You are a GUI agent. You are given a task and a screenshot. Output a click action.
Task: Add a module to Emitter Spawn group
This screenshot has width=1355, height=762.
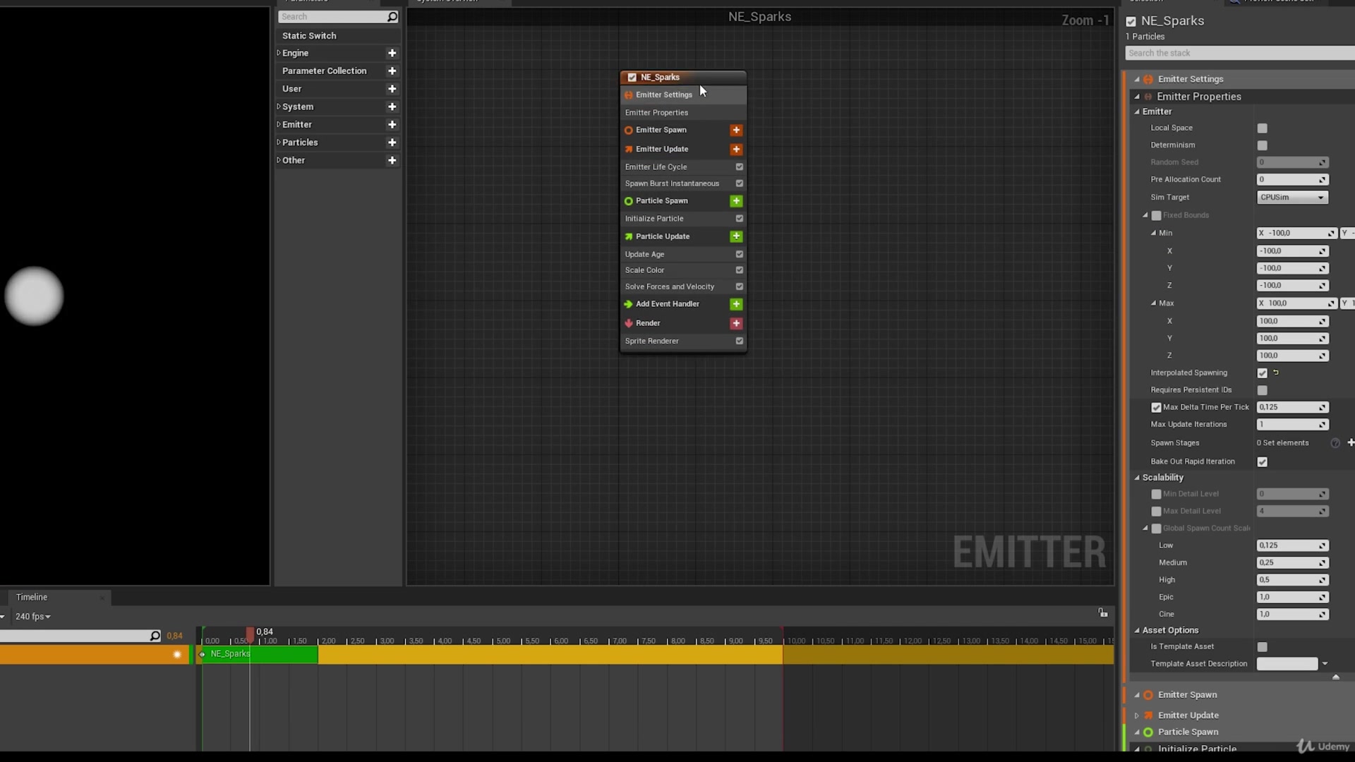click(x=736, y=130)
